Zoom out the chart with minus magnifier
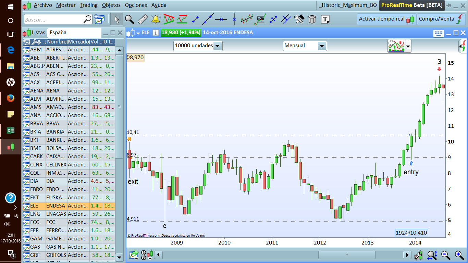The width and height of the screenshot is (468, 263). click(x=445, y=255)
